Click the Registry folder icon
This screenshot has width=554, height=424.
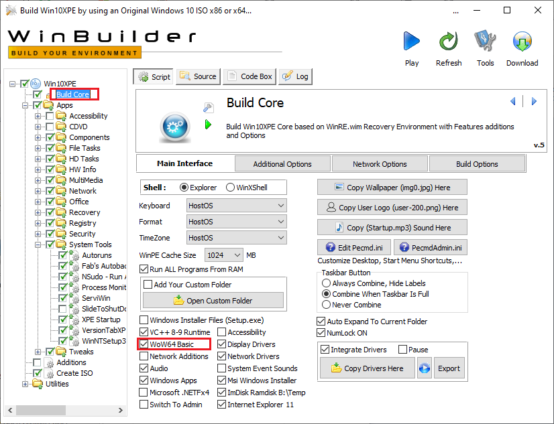click(x=61, y=223)
